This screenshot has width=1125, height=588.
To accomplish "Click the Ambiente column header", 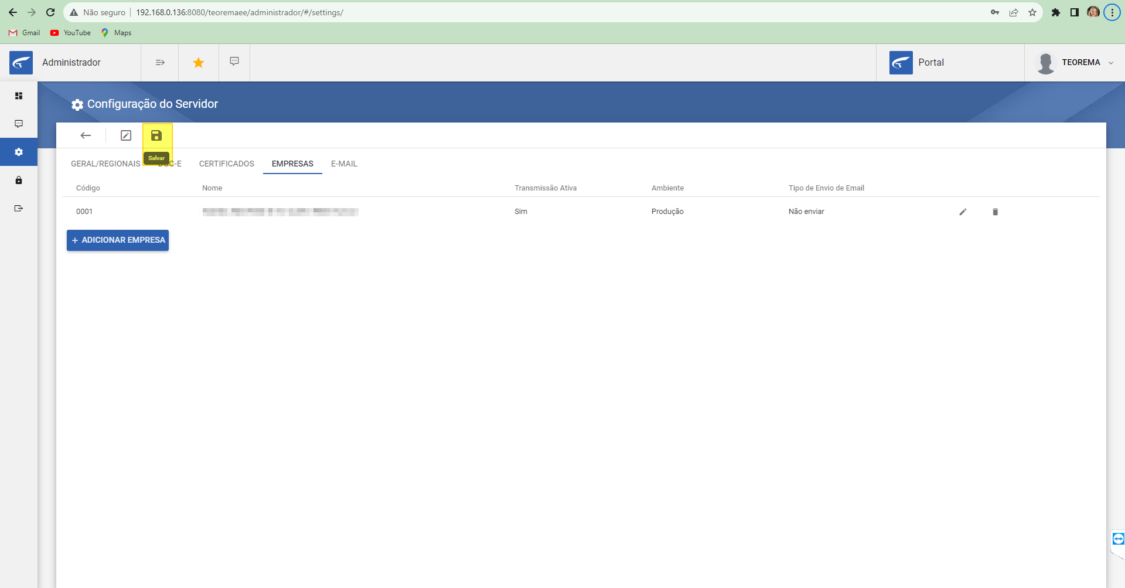I will click(667, 188).
